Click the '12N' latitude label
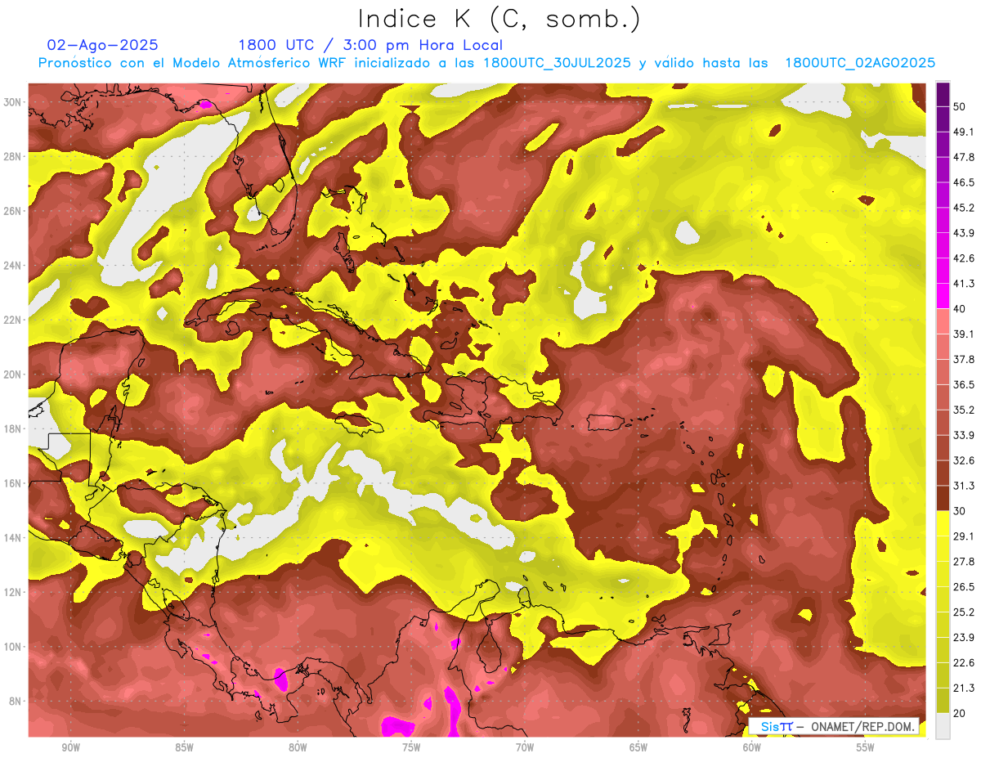This screenshot has height=758, width=981. tap(13, 592)
